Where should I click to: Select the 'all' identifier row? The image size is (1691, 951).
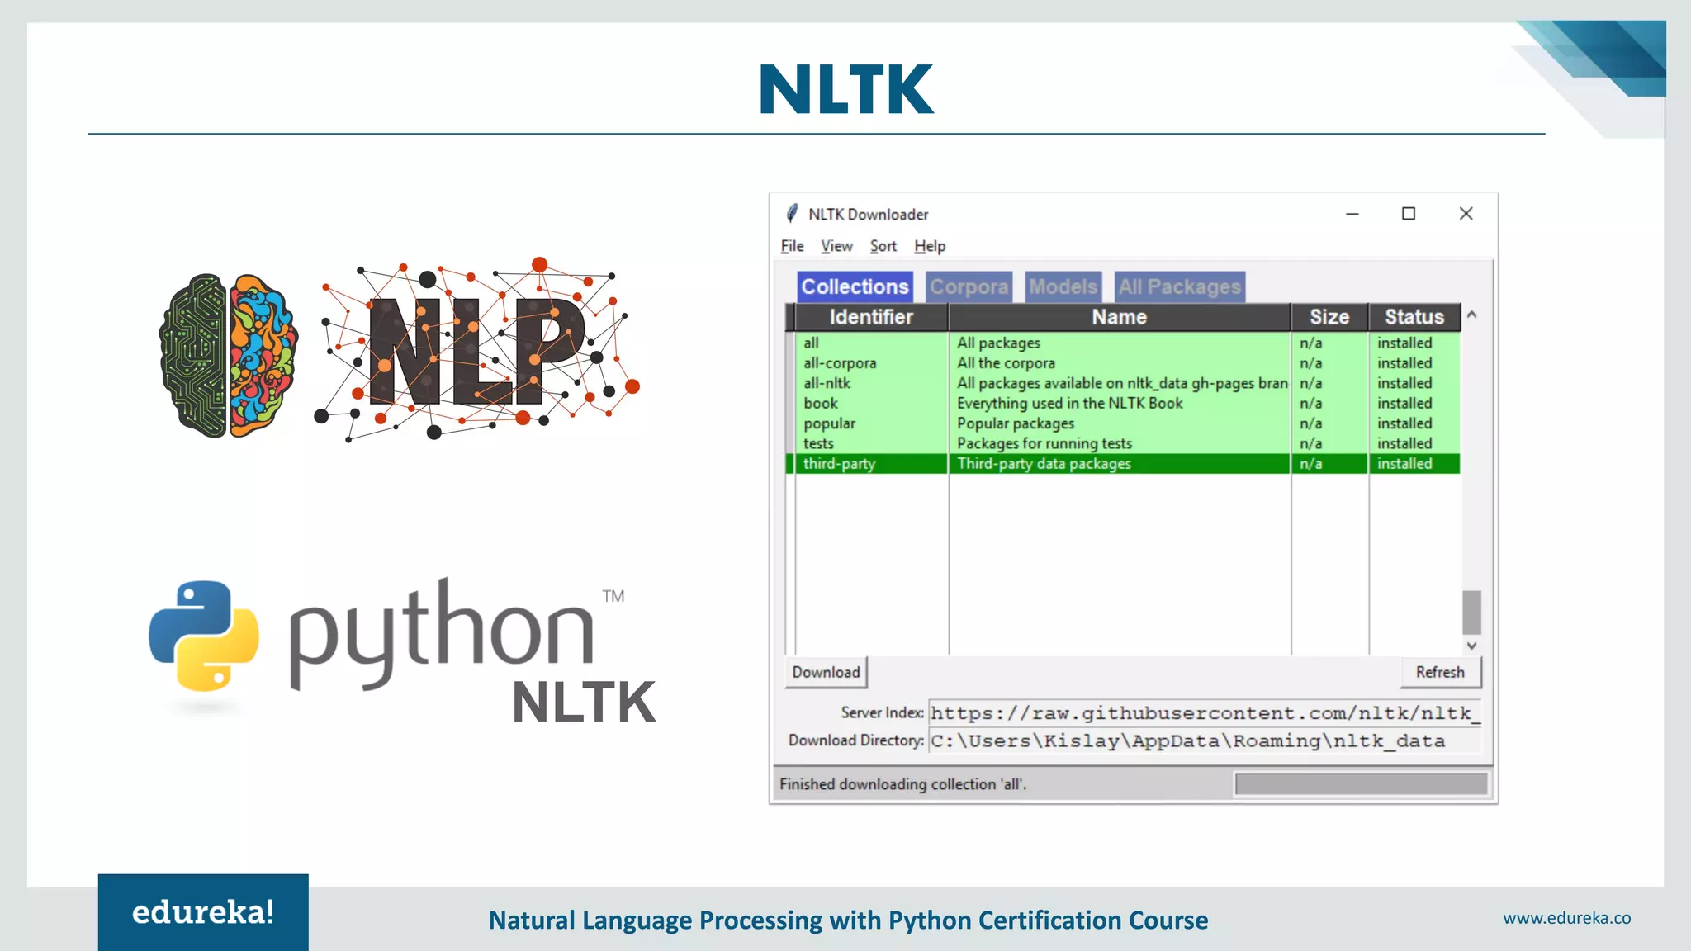(1123, 343)
